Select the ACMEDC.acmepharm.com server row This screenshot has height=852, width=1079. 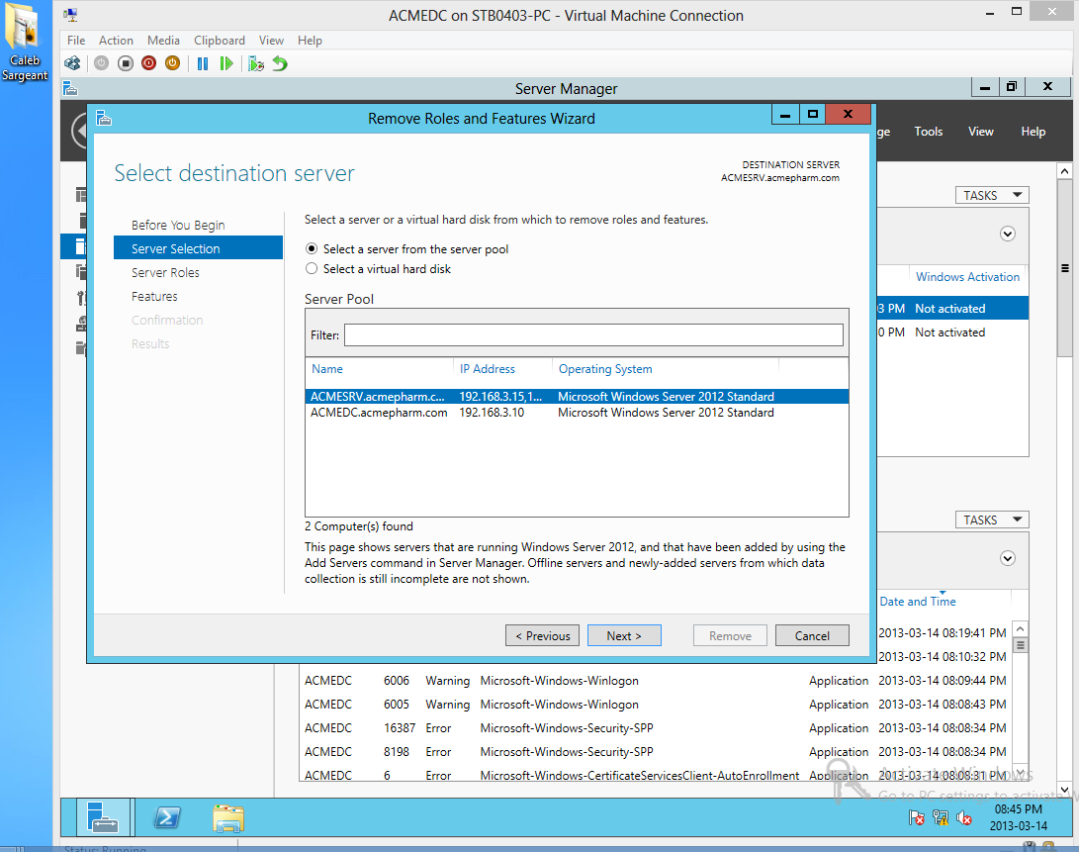pyautogui.click(x=577, y=413)
